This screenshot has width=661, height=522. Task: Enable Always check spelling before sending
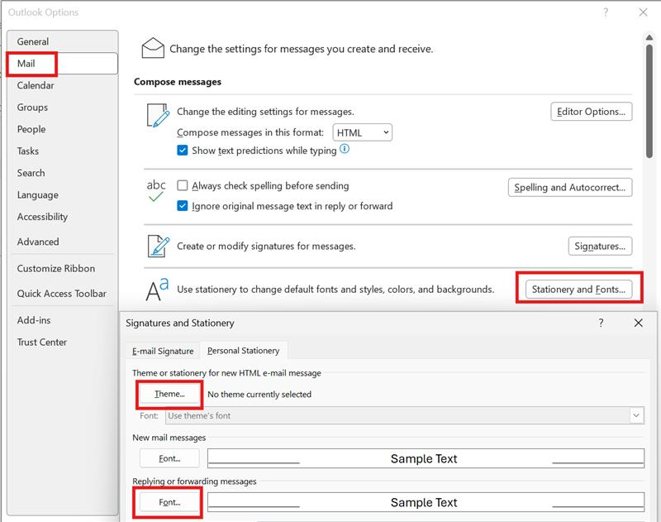[182, 185]
